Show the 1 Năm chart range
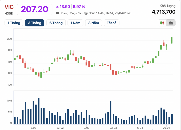This screenshot has height=130, width=181. 75,23
